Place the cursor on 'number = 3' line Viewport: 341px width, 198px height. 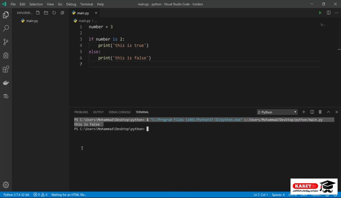point(101,27)
